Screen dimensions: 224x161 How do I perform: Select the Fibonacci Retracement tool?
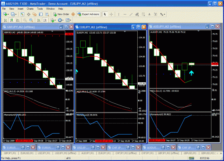coord(143,14)
